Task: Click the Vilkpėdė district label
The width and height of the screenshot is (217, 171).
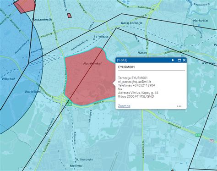Action: 9,79
